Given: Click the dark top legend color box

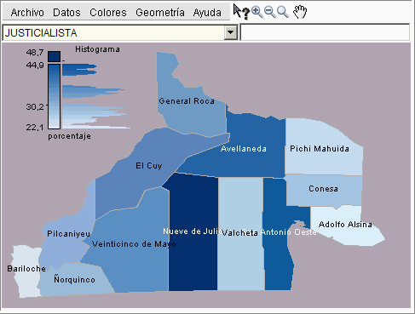Looking at the screenshot, I should pos(54,56).
